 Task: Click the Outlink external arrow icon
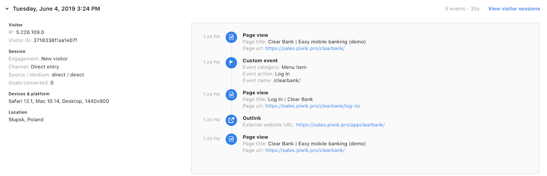click(x=231, y=120)
